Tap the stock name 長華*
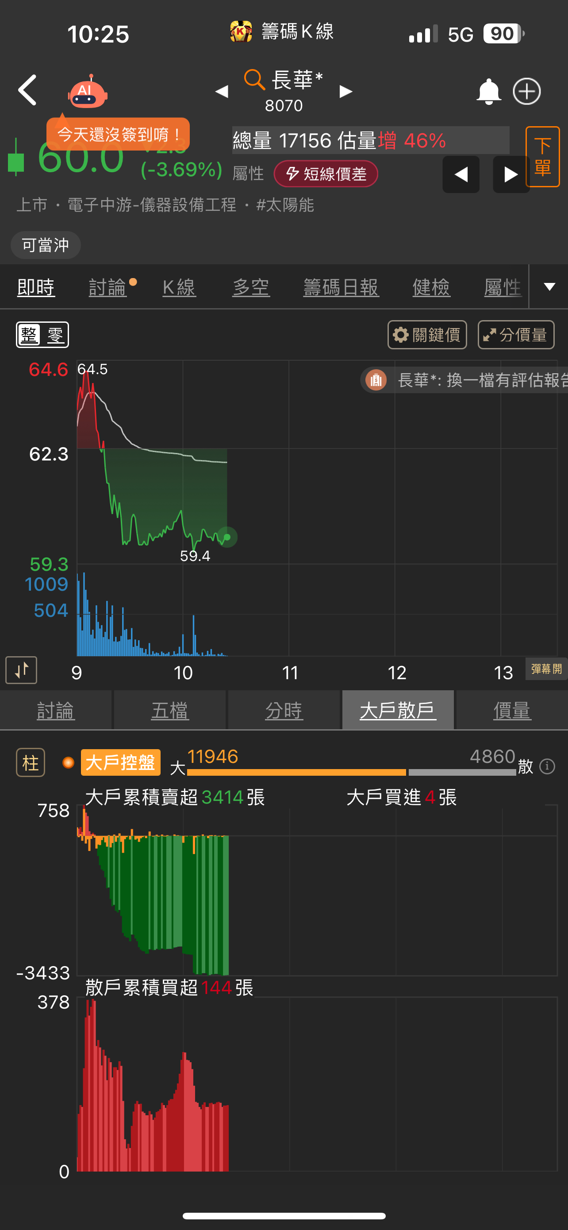This screenshot has width=568, height=1230. [297, 79]
